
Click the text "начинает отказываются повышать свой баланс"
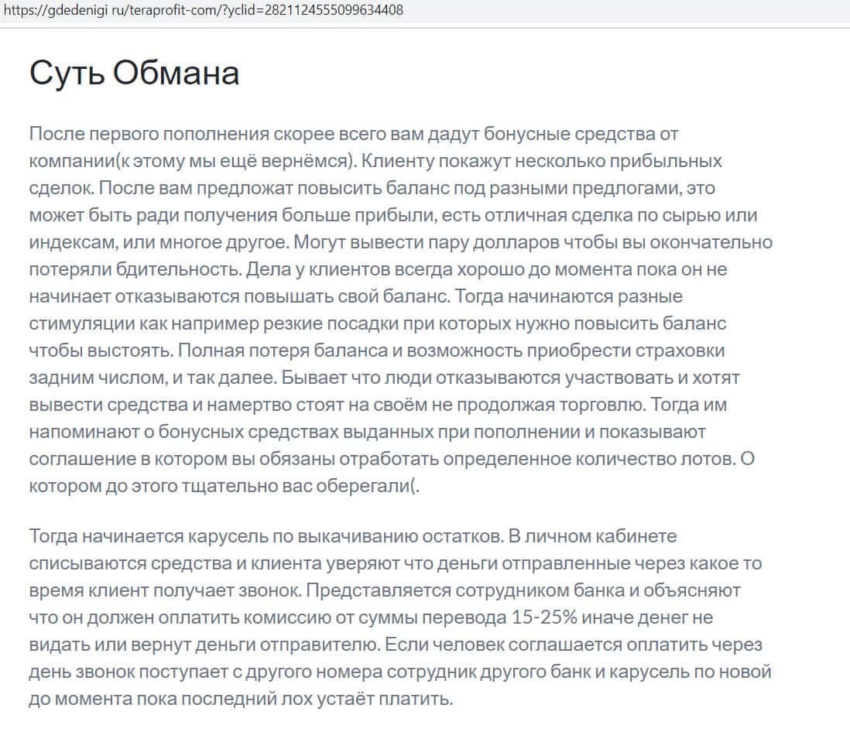[x=238, y=296]
